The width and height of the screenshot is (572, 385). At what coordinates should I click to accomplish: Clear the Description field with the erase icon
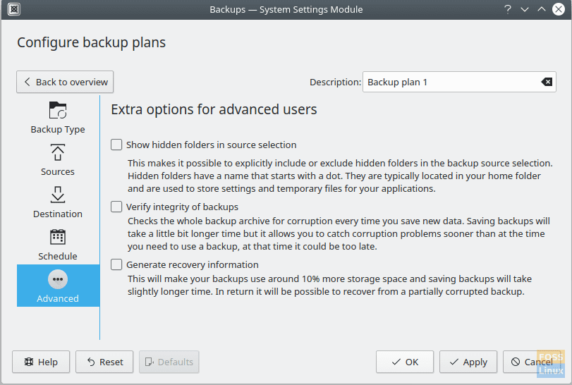(x=547, y=82)
